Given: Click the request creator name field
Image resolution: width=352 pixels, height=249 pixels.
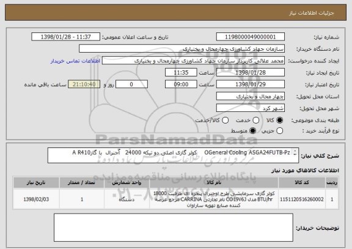Looking at the screenshot, I should tap(193, 61).
